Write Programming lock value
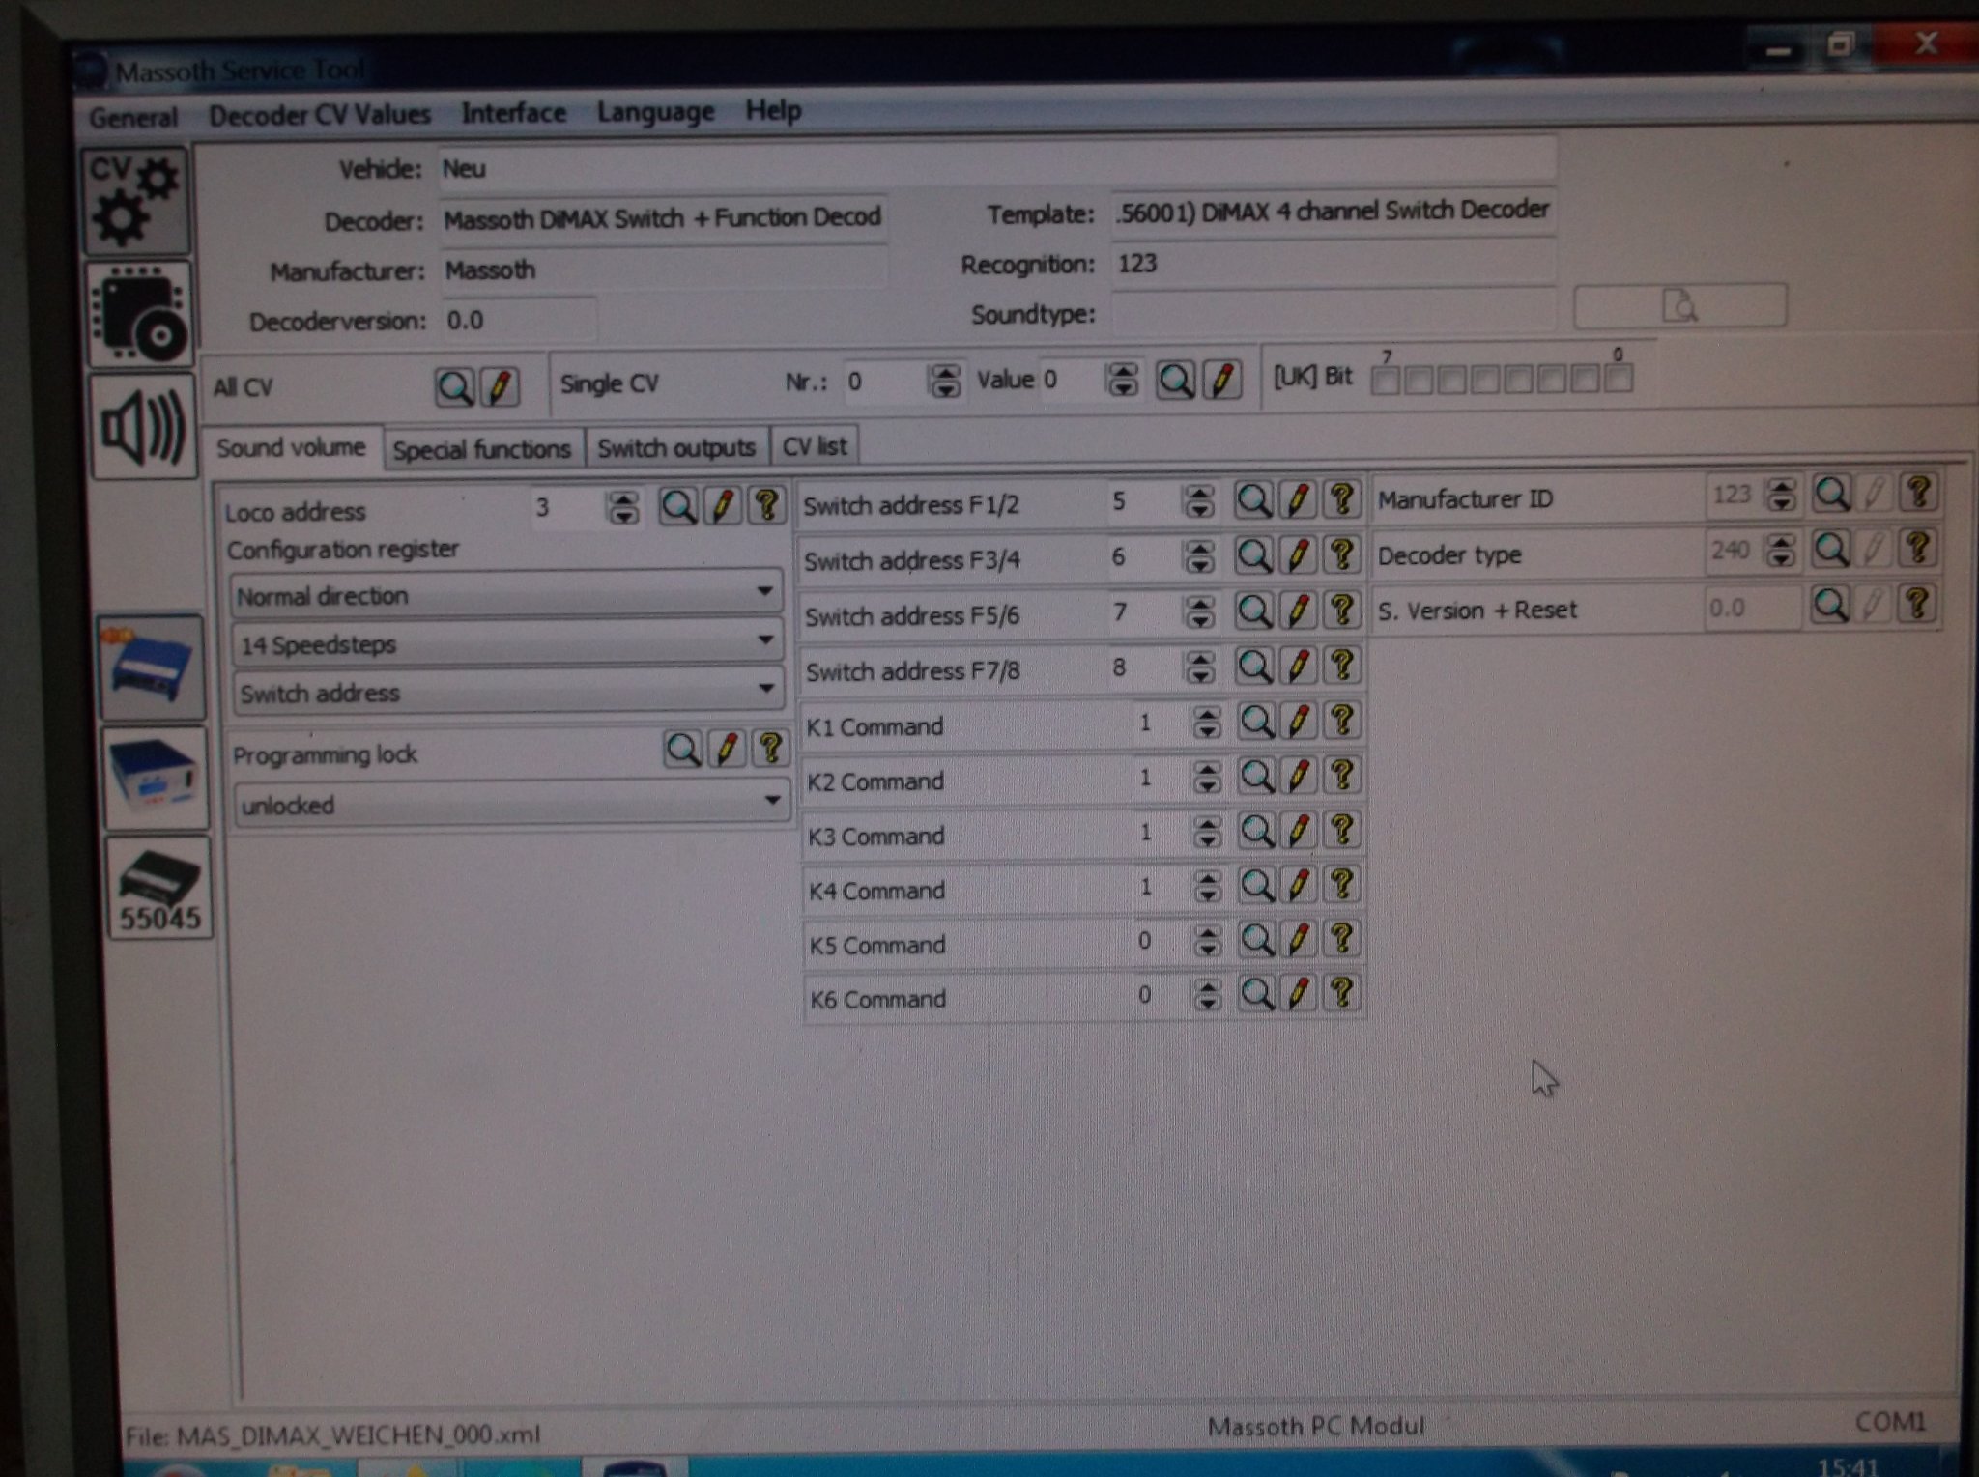The height and width of the screenshot is (1477, 1979). click(x=727, y=749)
